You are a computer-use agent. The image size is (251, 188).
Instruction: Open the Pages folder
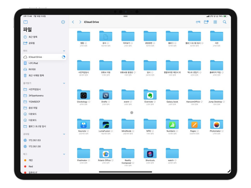click(x=194, y=124)
